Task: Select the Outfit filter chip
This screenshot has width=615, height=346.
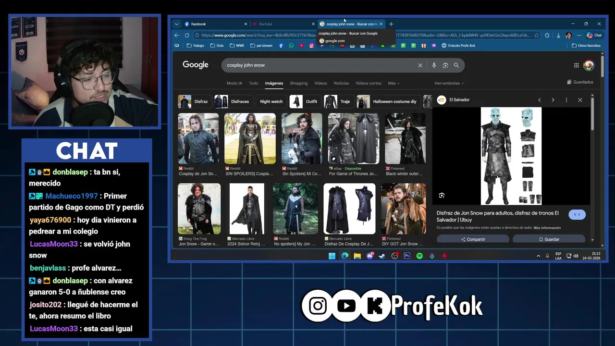Action: [306, 101]
